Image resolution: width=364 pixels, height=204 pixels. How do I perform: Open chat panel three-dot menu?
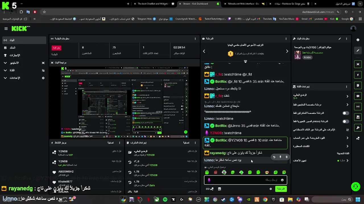tap(286, 39)
